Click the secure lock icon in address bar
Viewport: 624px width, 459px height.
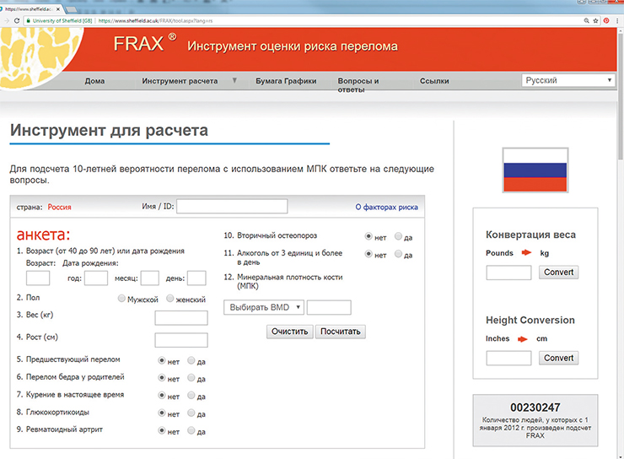pos(29,21)
